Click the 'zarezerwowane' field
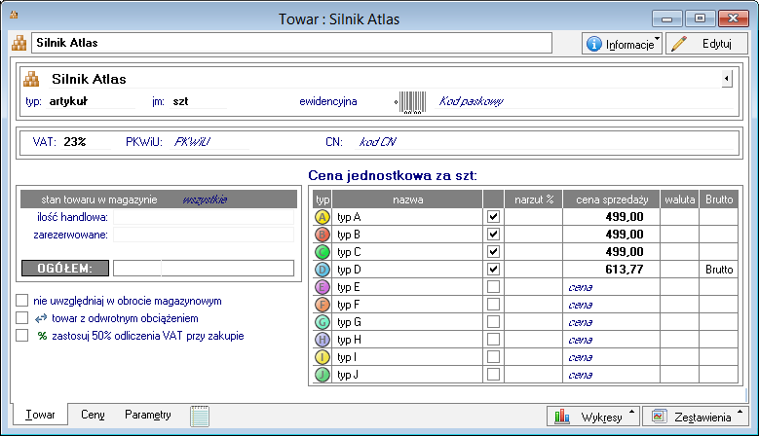Screen dimensions: 759x436 coord(204,235)
